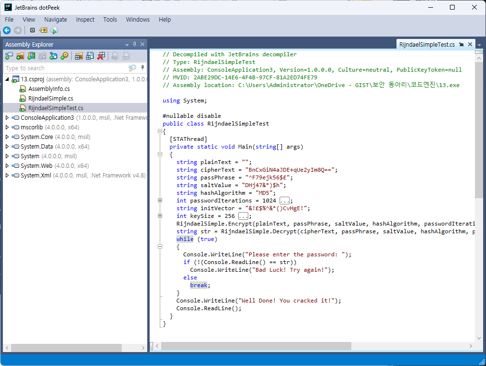Expand the System (4.0.0.0, msil) node
The width and height of the screenshot is (486, 366).
coord(7,156)
